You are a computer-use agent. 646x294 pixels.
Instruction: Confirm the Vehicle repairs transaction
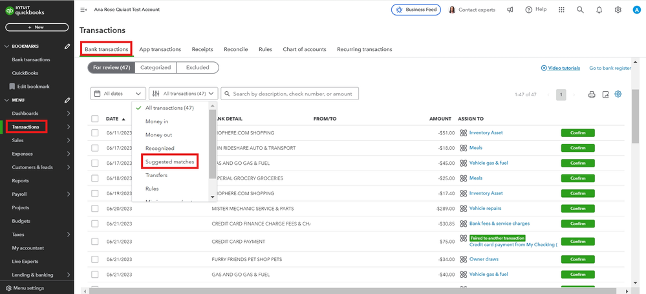point(577,209)
